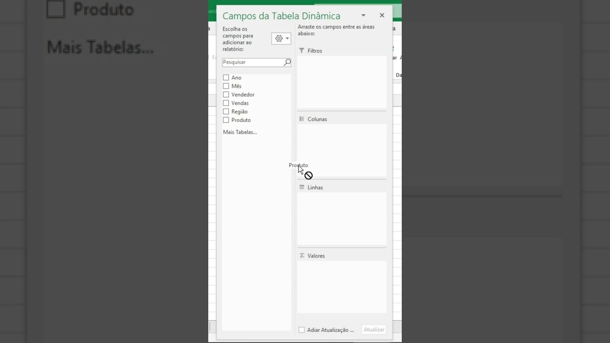Click the Valores sigma icon
Image resolution: width=610 pixels, height=343 pixels.
302,256
